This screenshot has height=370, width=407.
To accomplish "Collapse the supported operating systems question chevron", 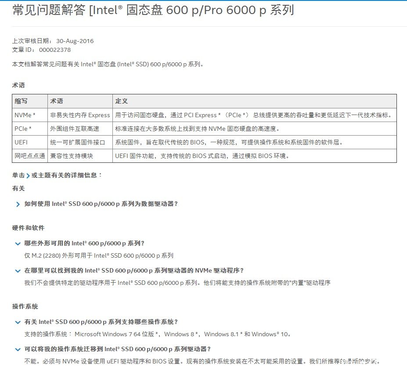I will coord(18,322).
